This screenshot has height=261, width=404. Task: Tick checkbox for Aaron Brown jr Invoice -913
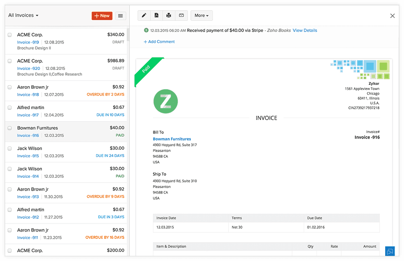[x=9, y=189]
